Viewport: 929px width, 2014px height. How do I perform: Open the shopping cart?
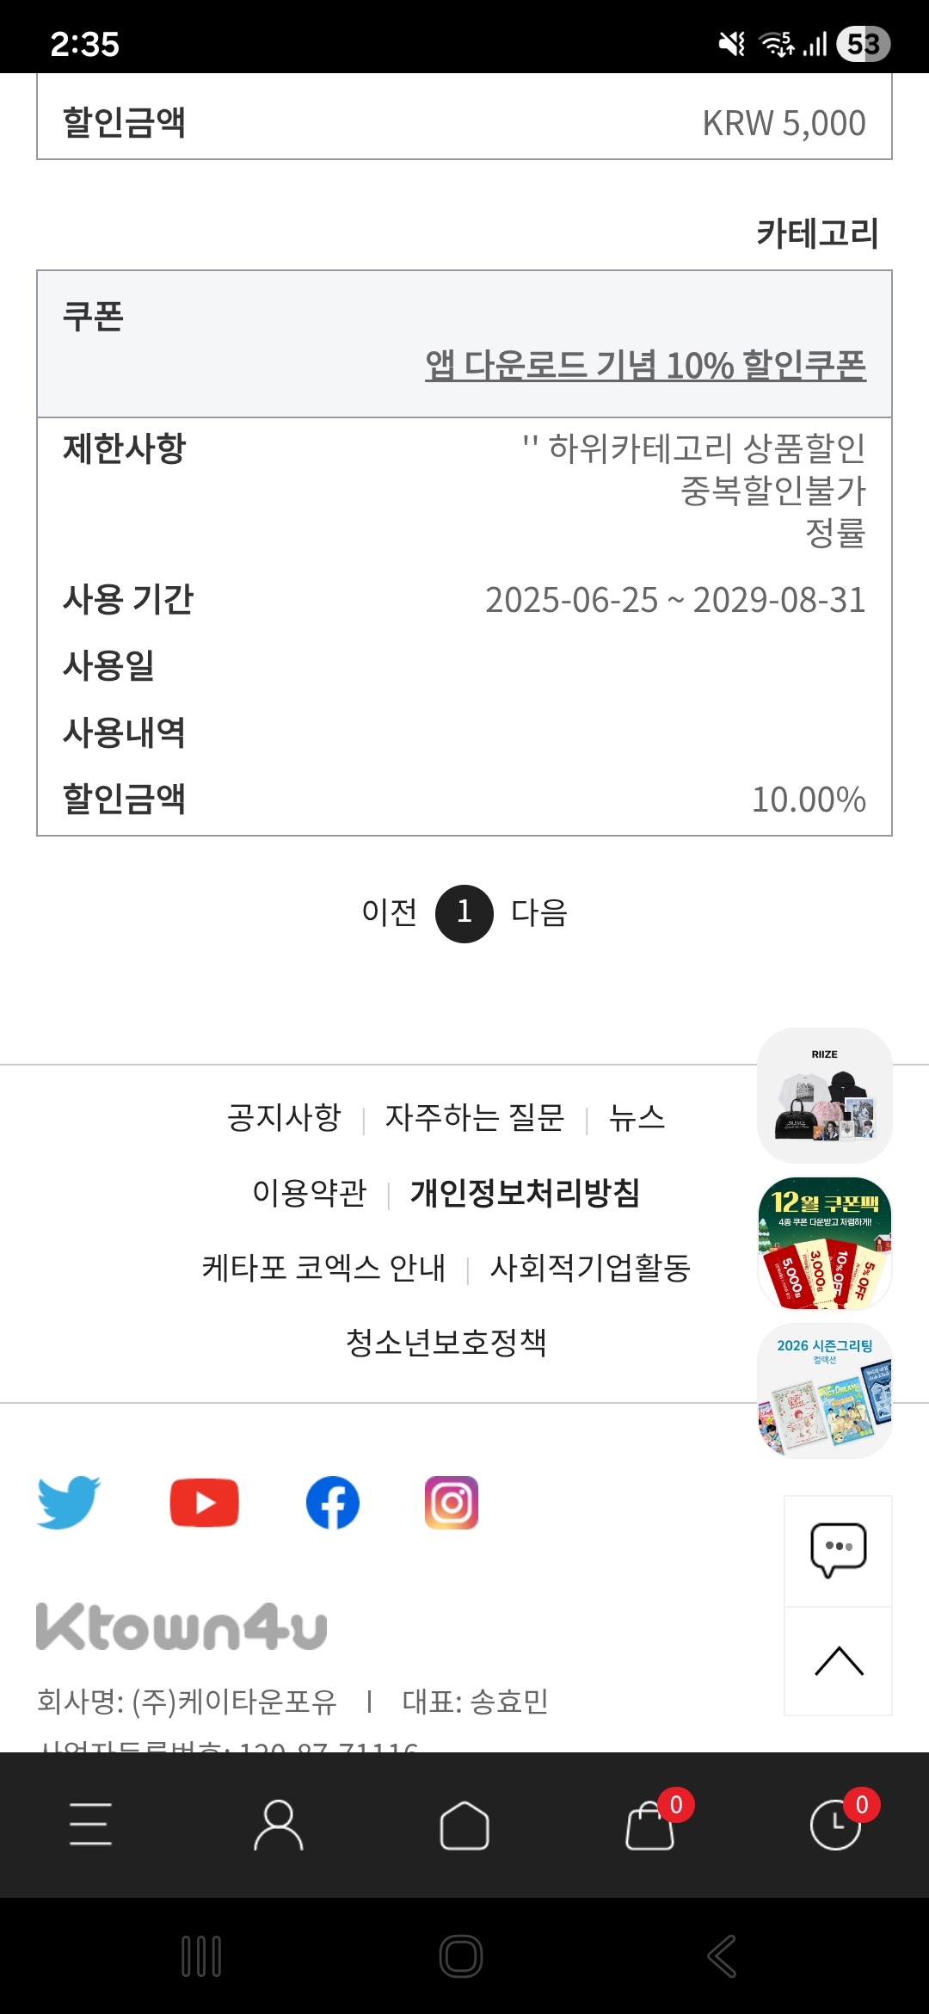(x=650, y=1825)
